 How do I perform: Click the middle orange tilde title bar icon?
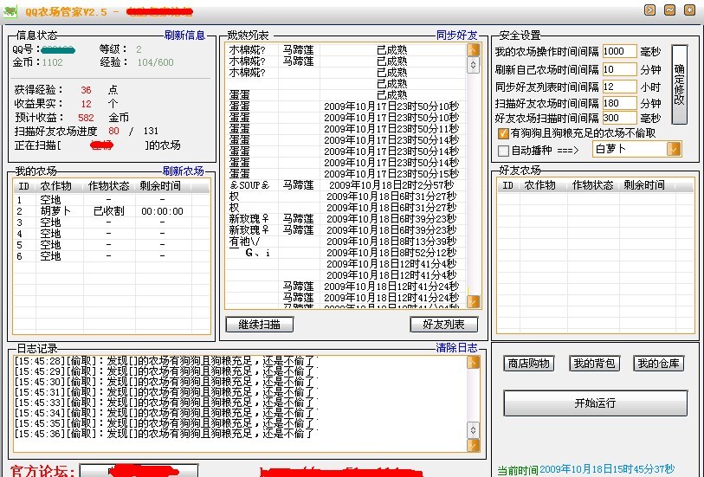pos(670,10)
